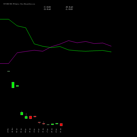Click the '23 Mar' date axis label

pyautogui.click(x=8, y=130)
